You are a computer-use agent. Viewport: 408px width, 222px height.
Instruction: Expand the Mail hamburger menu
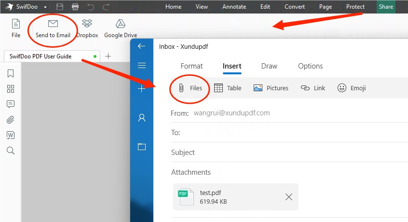142,65
